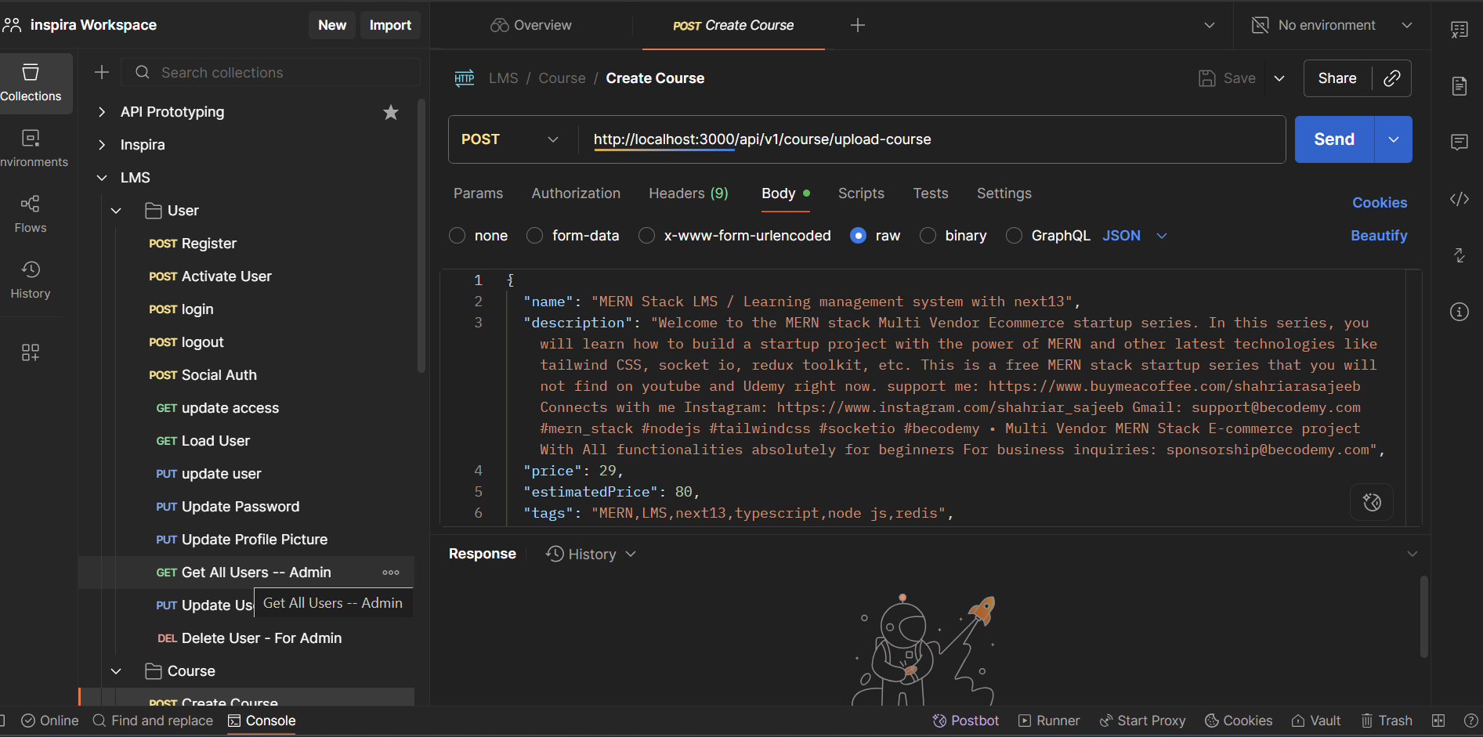The height and width of the screenshot is (737, 1483).
Task: Open the Comments icon in right sidebar
Action: click(x=1459, y=142)
